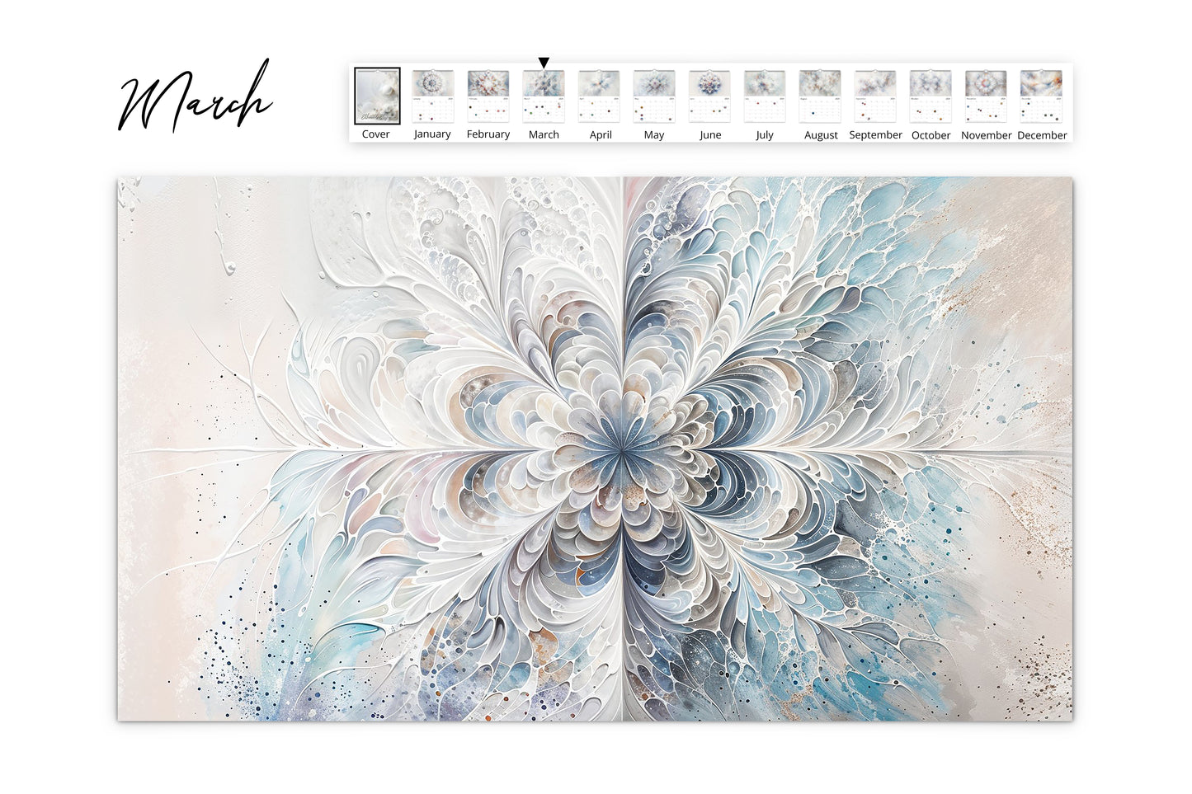The height and width of the screenshot is (794, 1192).
Task: Click the 'July' text label
Action: pos(765,135)
